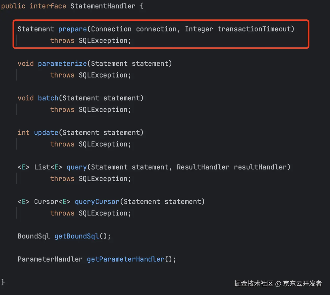Click the ParameterHandler return type

click(50, 259)
